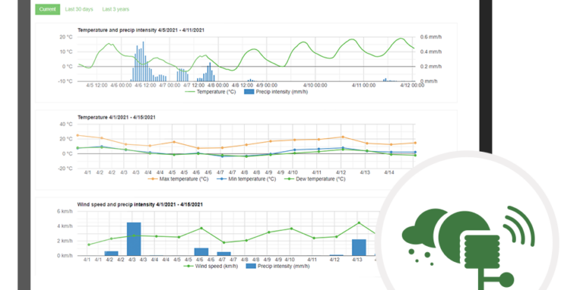Click the '4/10 00:00' axis label

point(316,85)
